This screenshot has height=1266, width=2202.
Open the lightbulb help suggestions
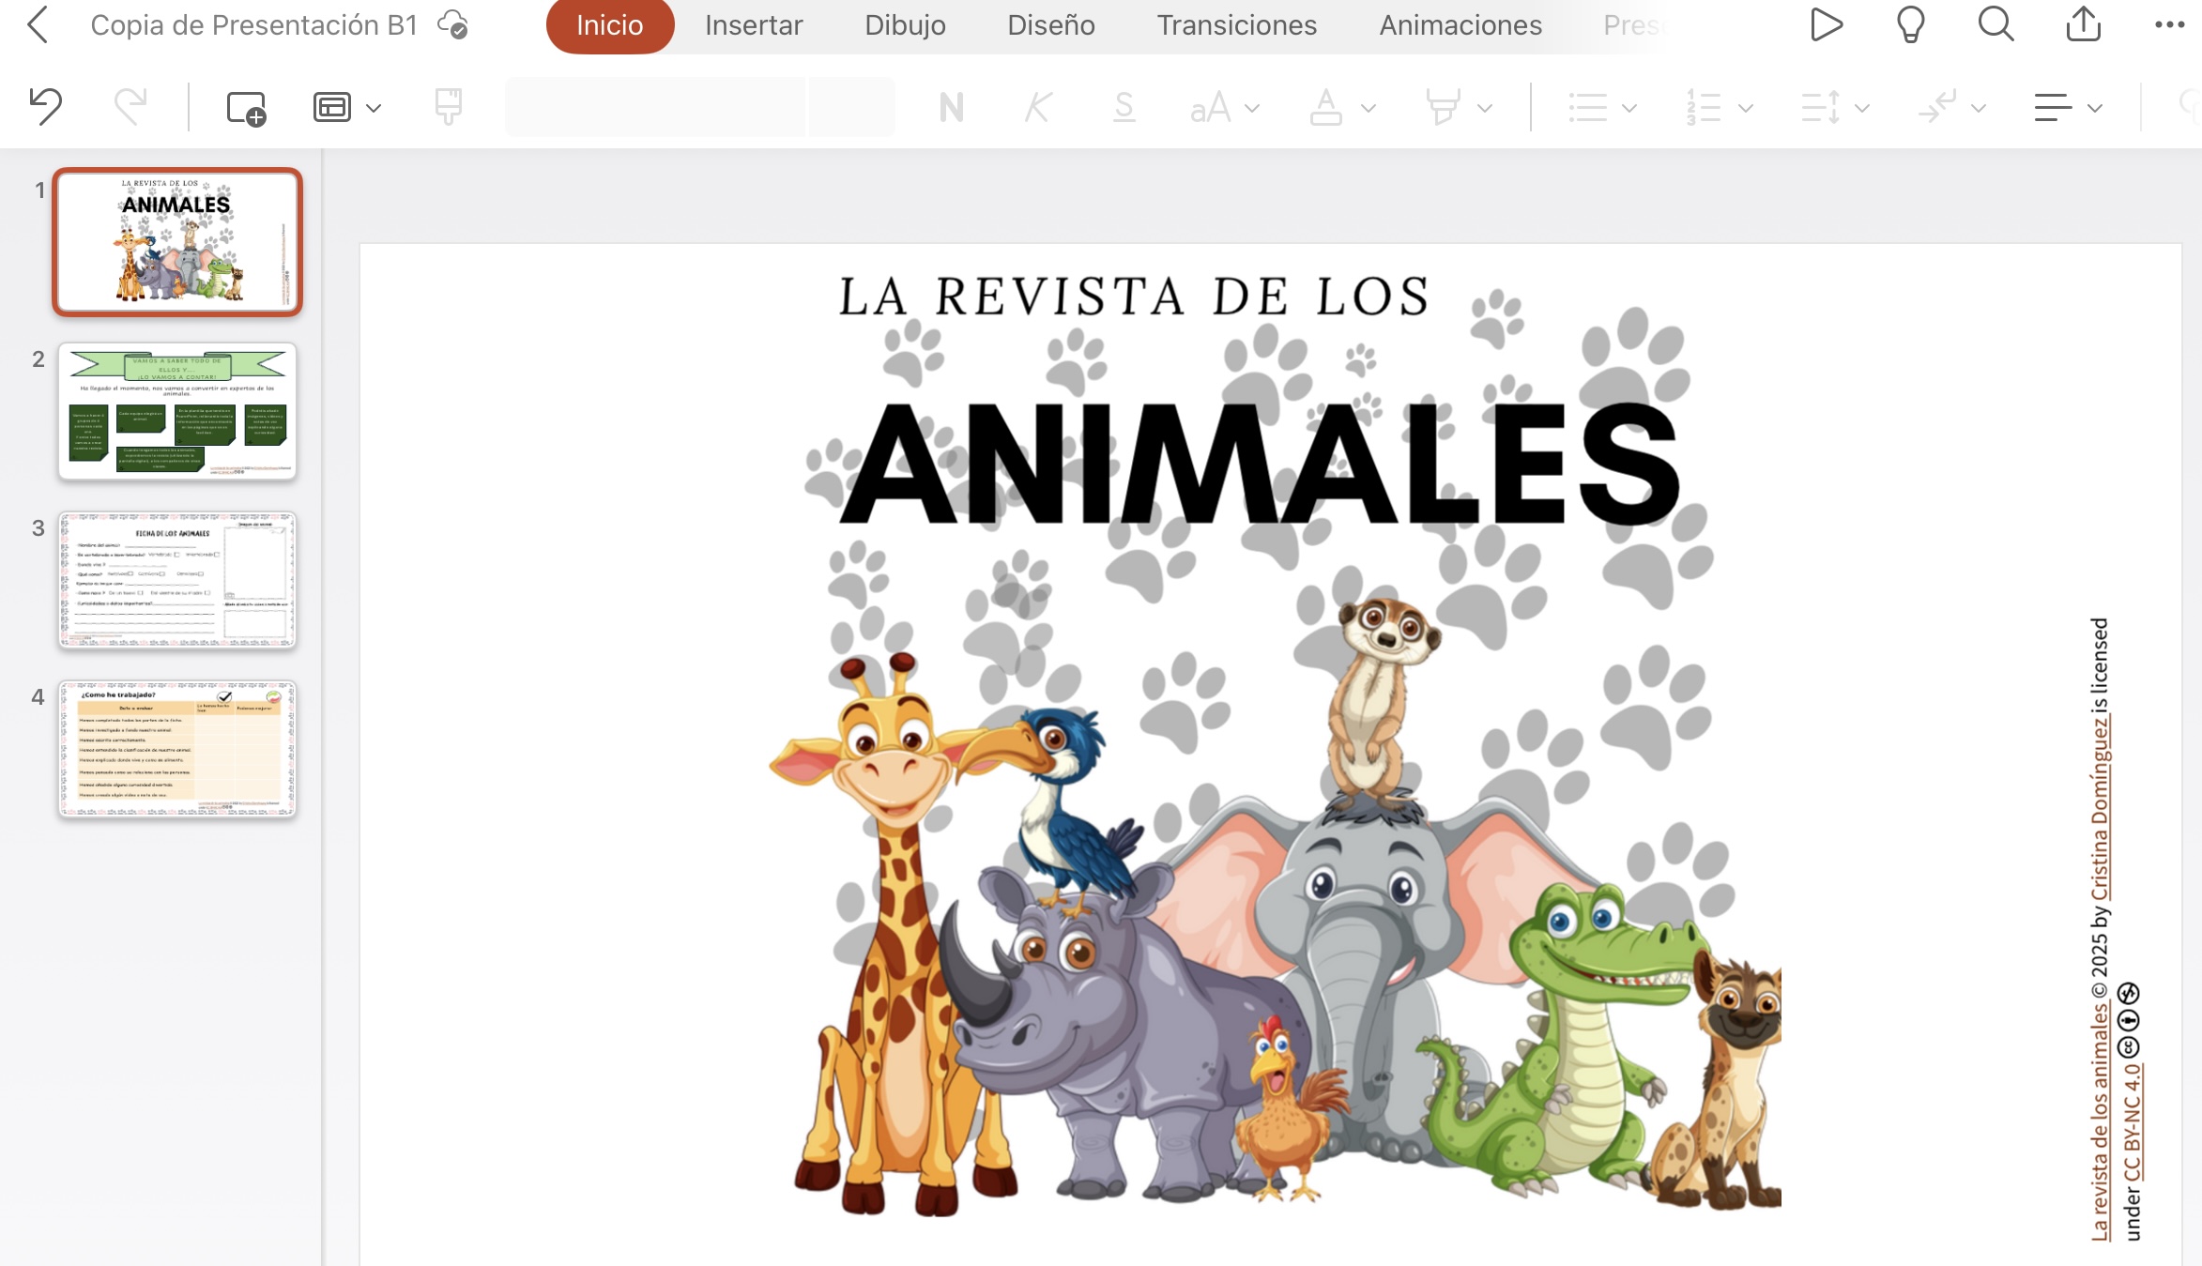coord(1910,25)
